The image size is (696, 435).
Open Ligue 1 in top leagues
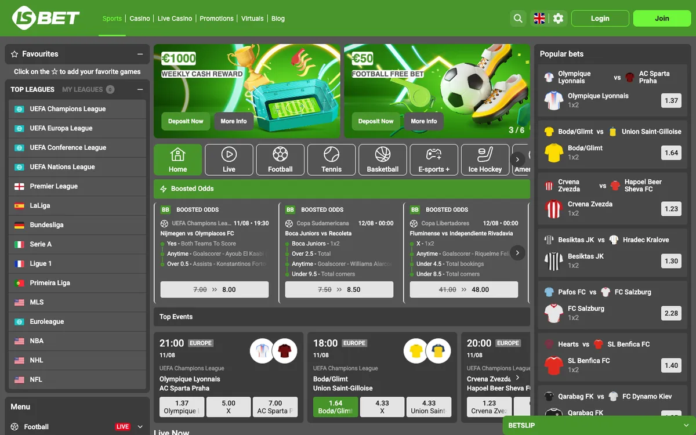pos(77,263)
